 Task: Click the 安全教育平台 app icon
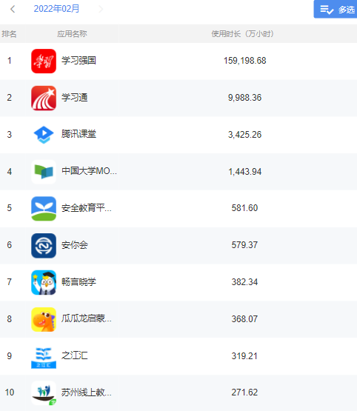(44, 209)
